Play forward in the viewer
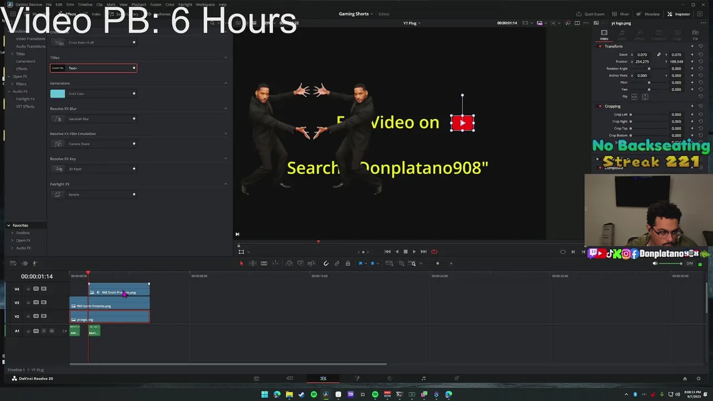Viewport: 713px width, 401px height. click(414, 252)
